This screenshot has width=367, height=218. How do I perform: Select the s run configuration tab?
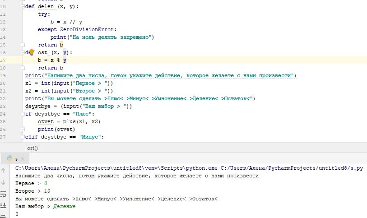(15, 159)
